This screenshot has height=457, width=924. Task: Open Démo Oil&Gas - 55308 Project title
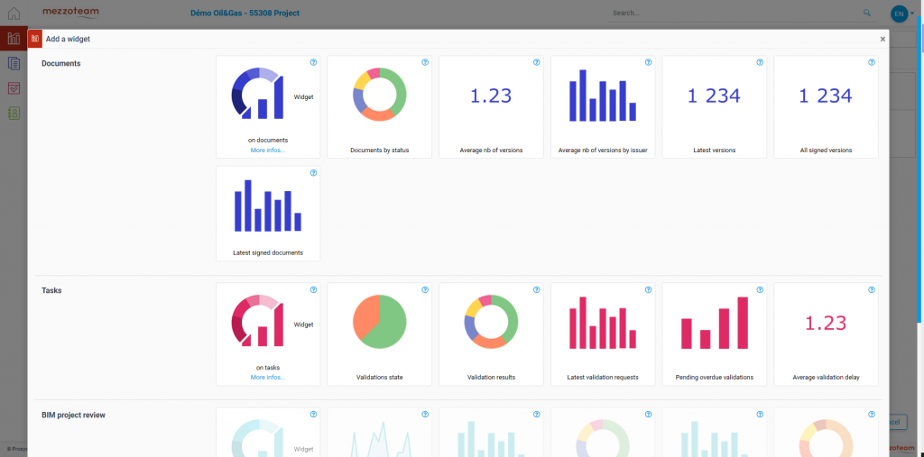[x=245, y=13]
